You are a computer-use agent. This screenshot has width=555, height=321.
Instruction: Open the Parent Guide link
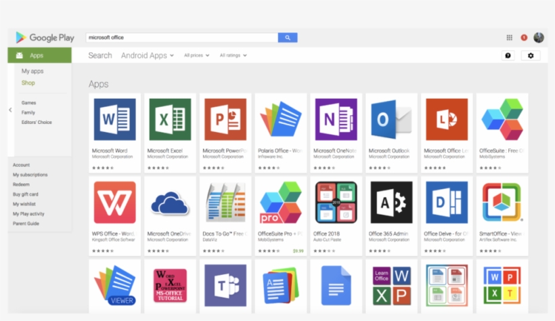(26, 223)
